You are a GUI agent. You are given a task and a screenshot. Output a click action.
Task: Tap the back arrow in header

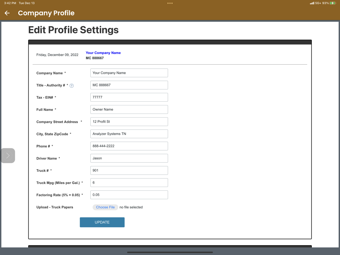point(7,13)
